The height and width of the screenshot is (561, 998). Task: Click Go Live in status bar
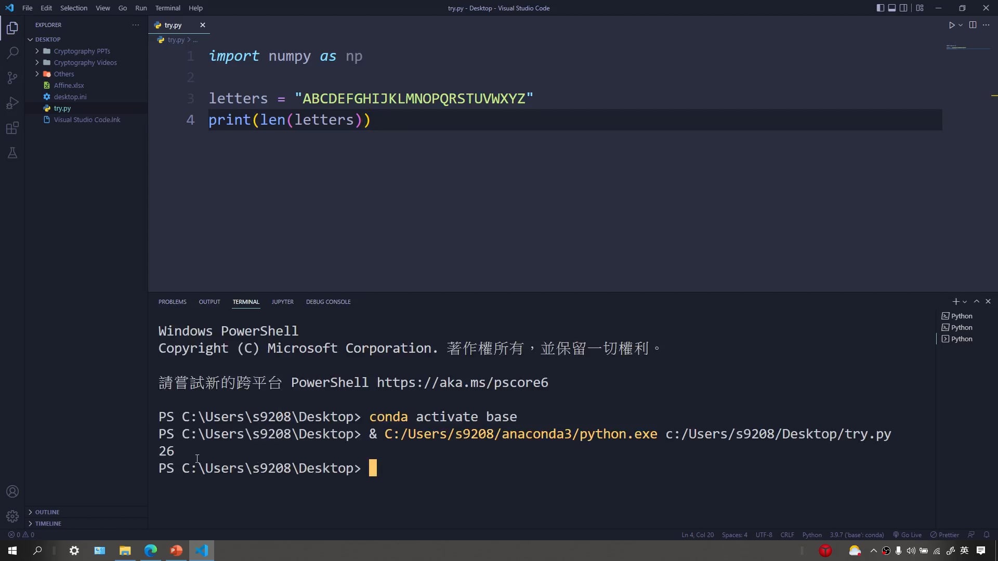[907, 535]
